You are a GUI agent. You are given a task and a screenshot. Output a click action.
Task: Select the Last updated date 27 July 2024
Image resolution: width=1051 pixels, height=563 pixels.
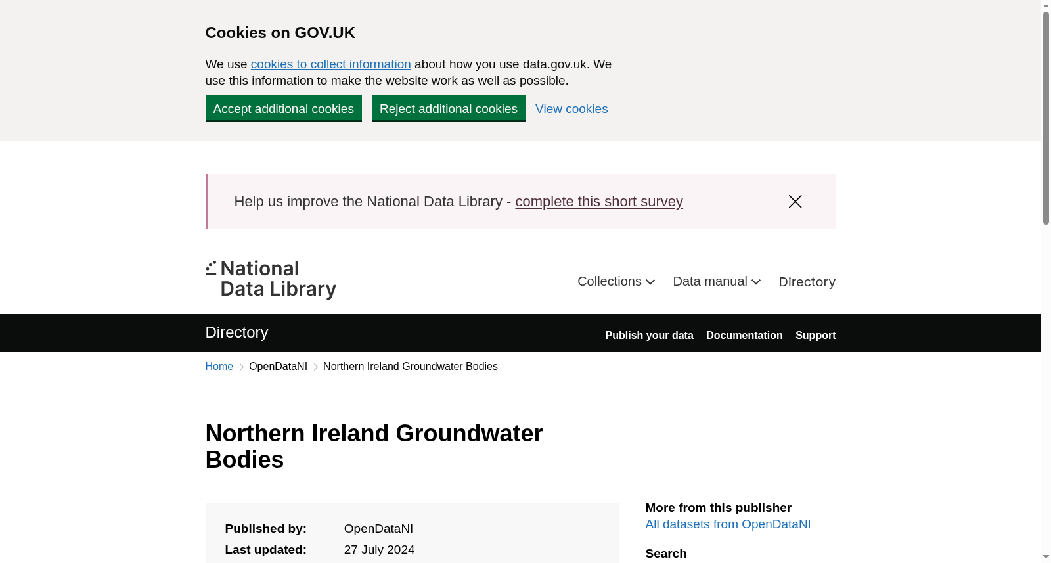[379, 550]
